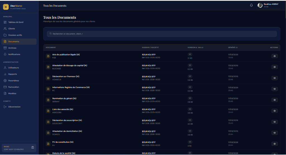Screen dimensions: 286x155
Task: Click the user avatar for Boukhou ANIRAZ
Action: pos(260,5)
